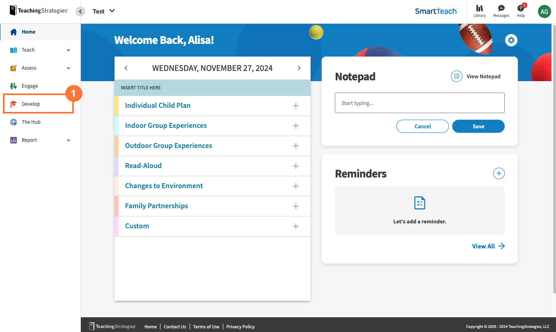Add an Individual Child Plan activity

click(296, 105)
